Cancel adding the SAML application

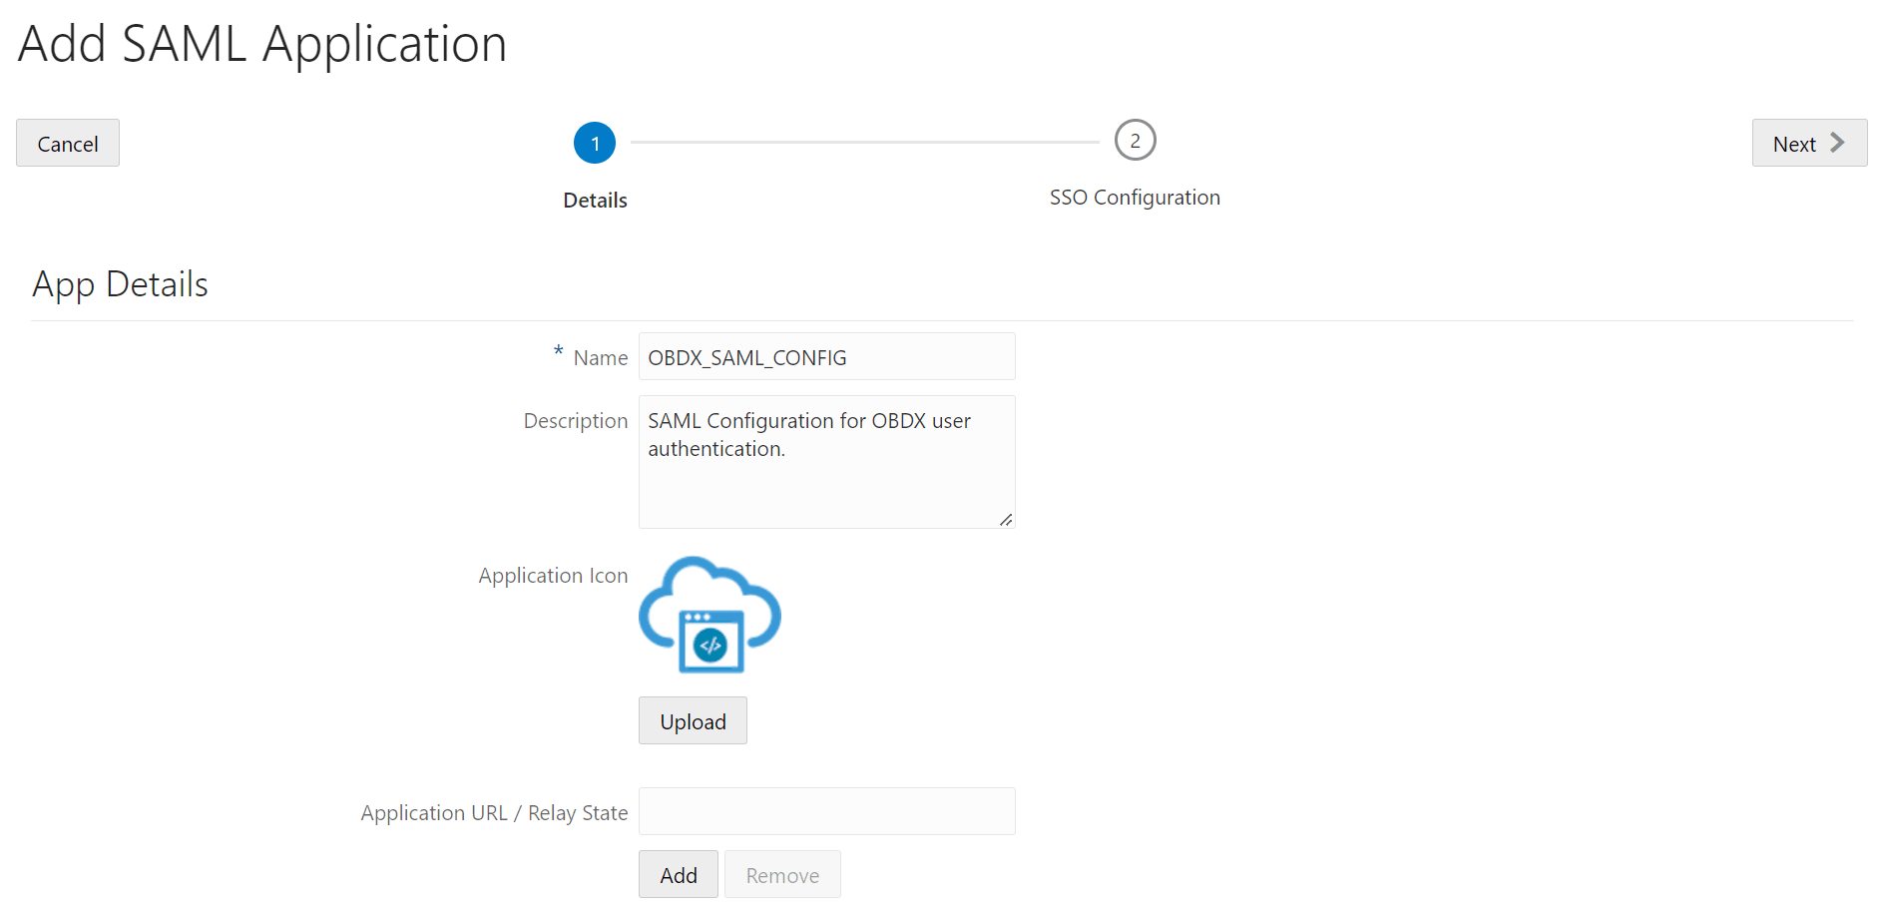pyautogui.click(x=67, y=143)
